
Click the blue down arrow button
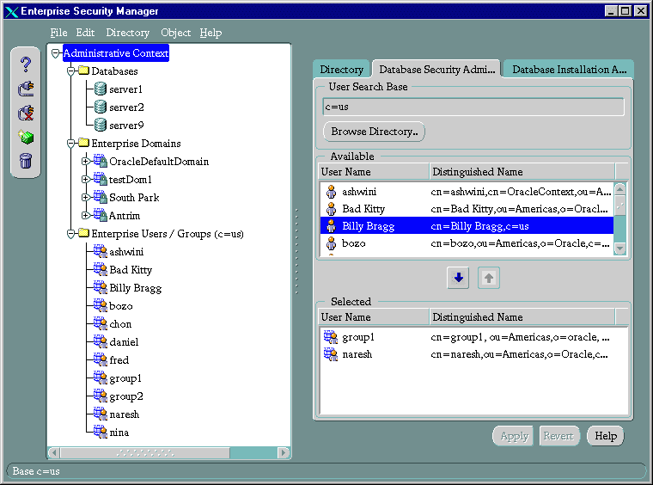pyautogui.click(x=458, y=278)
